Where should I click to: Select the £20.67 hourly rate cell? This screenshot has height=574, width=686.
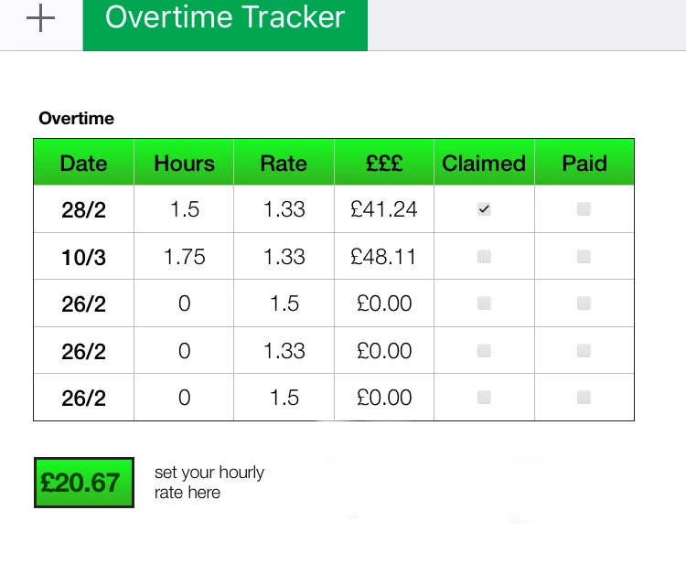84,483
